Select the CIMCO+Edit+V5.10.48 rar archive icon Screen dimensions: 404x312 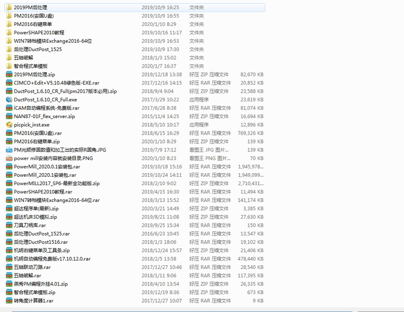(9, 83)
